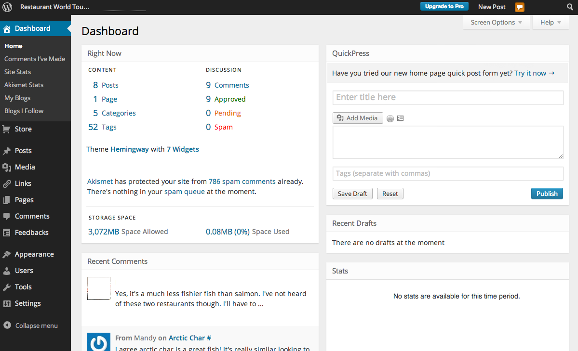Click the Users person icon

[x=7, y=271]
